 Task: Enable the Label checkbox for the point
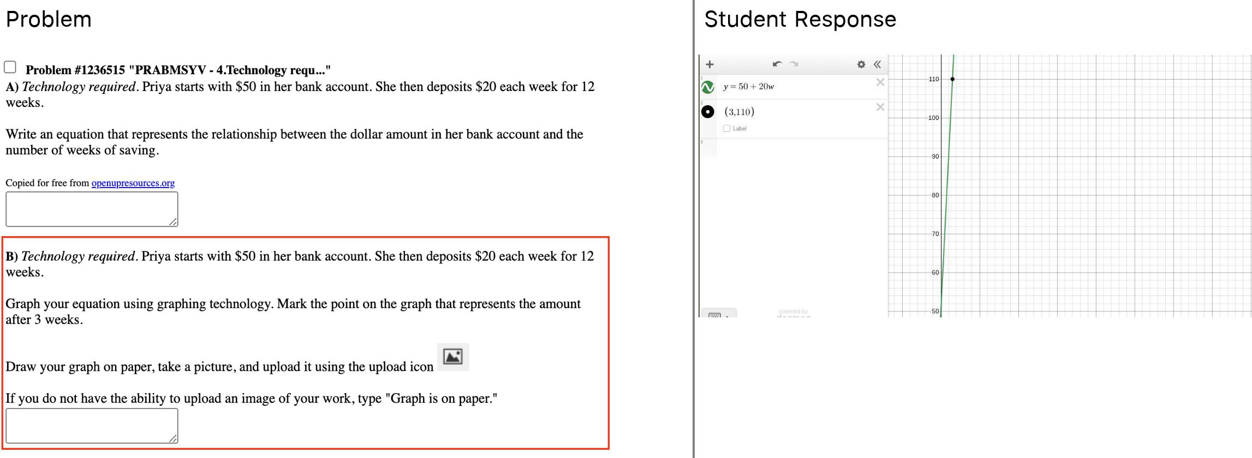(726, 129)
